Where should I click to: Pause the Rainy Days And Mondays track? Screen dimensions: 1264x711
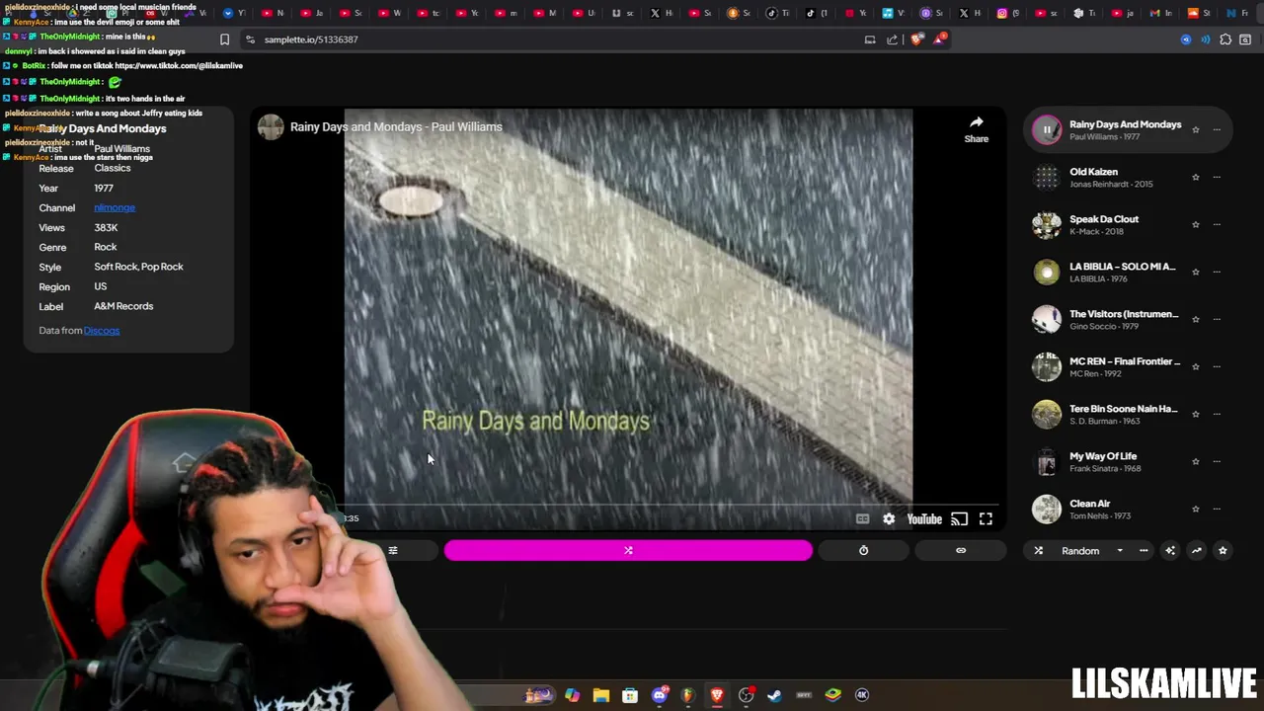(x=1047, y=129)
